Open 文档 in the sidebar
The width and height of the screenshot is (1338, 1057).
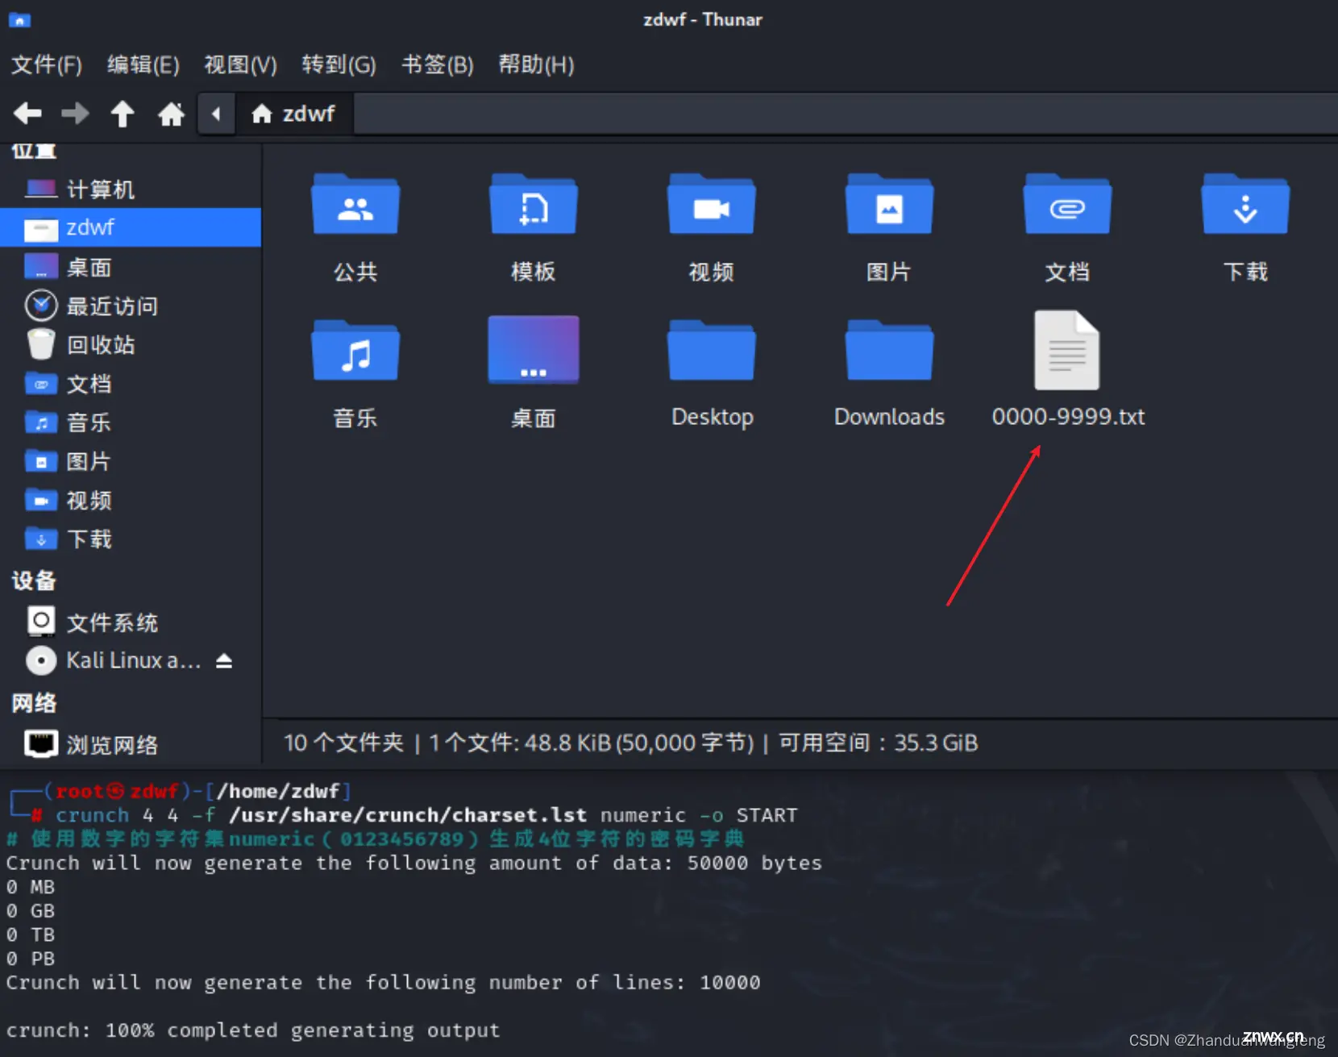click(131, 384)
